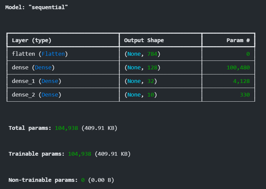Click the "Total params:" label

[x=30, y=128]
